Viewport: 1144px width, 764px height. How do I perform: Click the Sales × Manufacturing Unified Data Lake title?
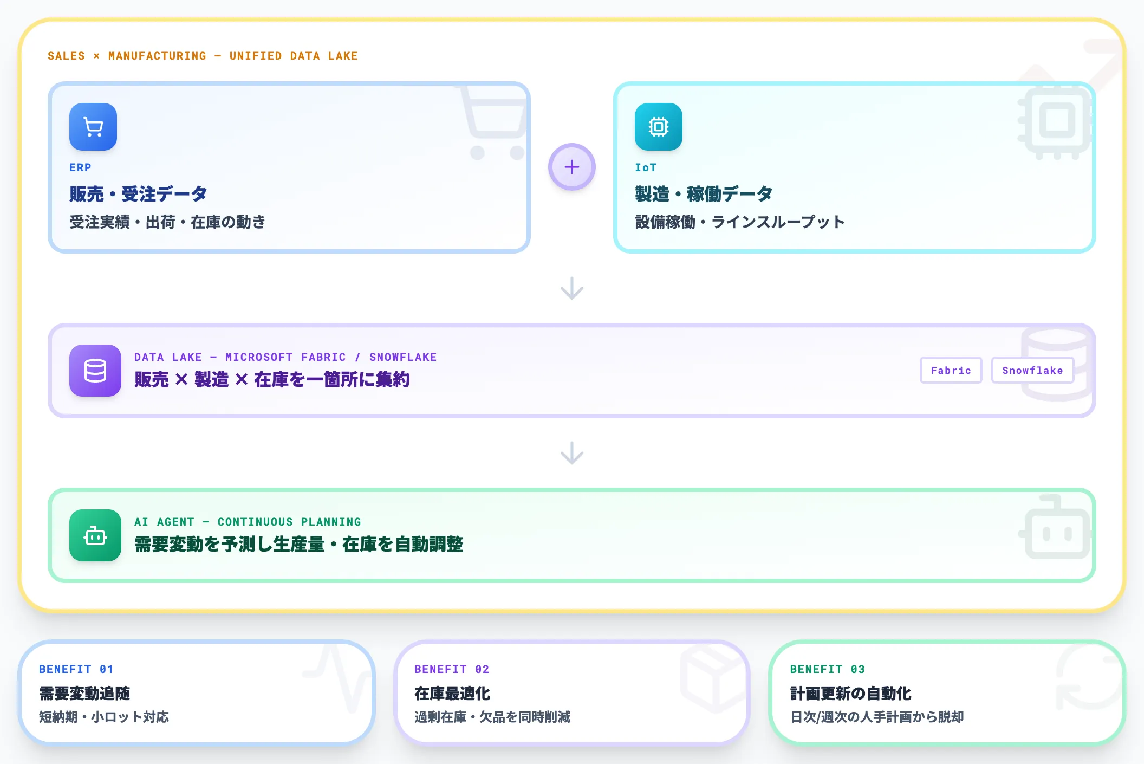tap(203, 56)
